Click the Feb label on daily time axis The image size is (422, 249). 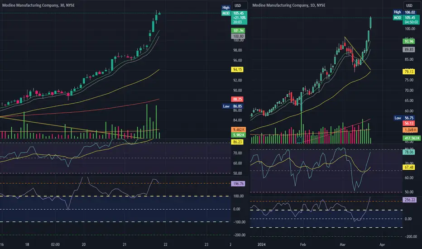(303, 244)
